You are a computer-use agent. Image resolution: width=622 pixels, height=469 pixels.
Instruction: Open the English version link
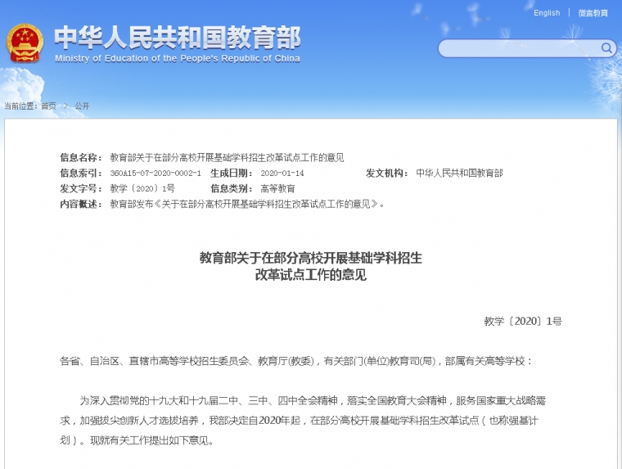click(x=547, y=13)
